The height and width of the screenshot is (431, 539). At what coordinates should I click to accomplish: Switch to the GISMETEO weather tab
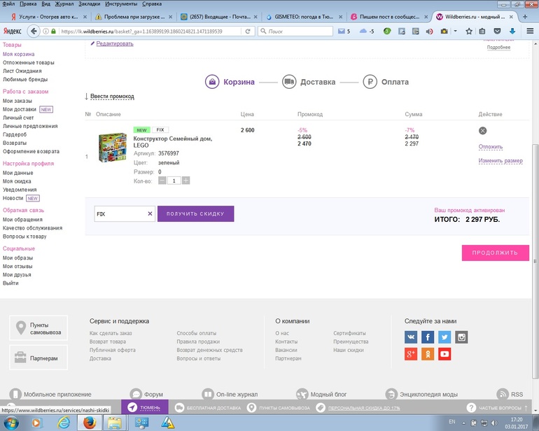click(304, 17)
